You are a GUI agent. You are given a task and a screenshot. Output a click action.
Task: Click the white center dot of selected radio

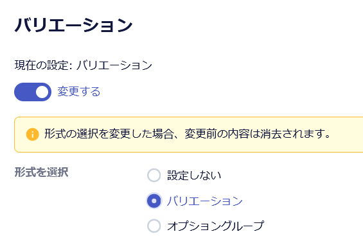pos(154,201)
